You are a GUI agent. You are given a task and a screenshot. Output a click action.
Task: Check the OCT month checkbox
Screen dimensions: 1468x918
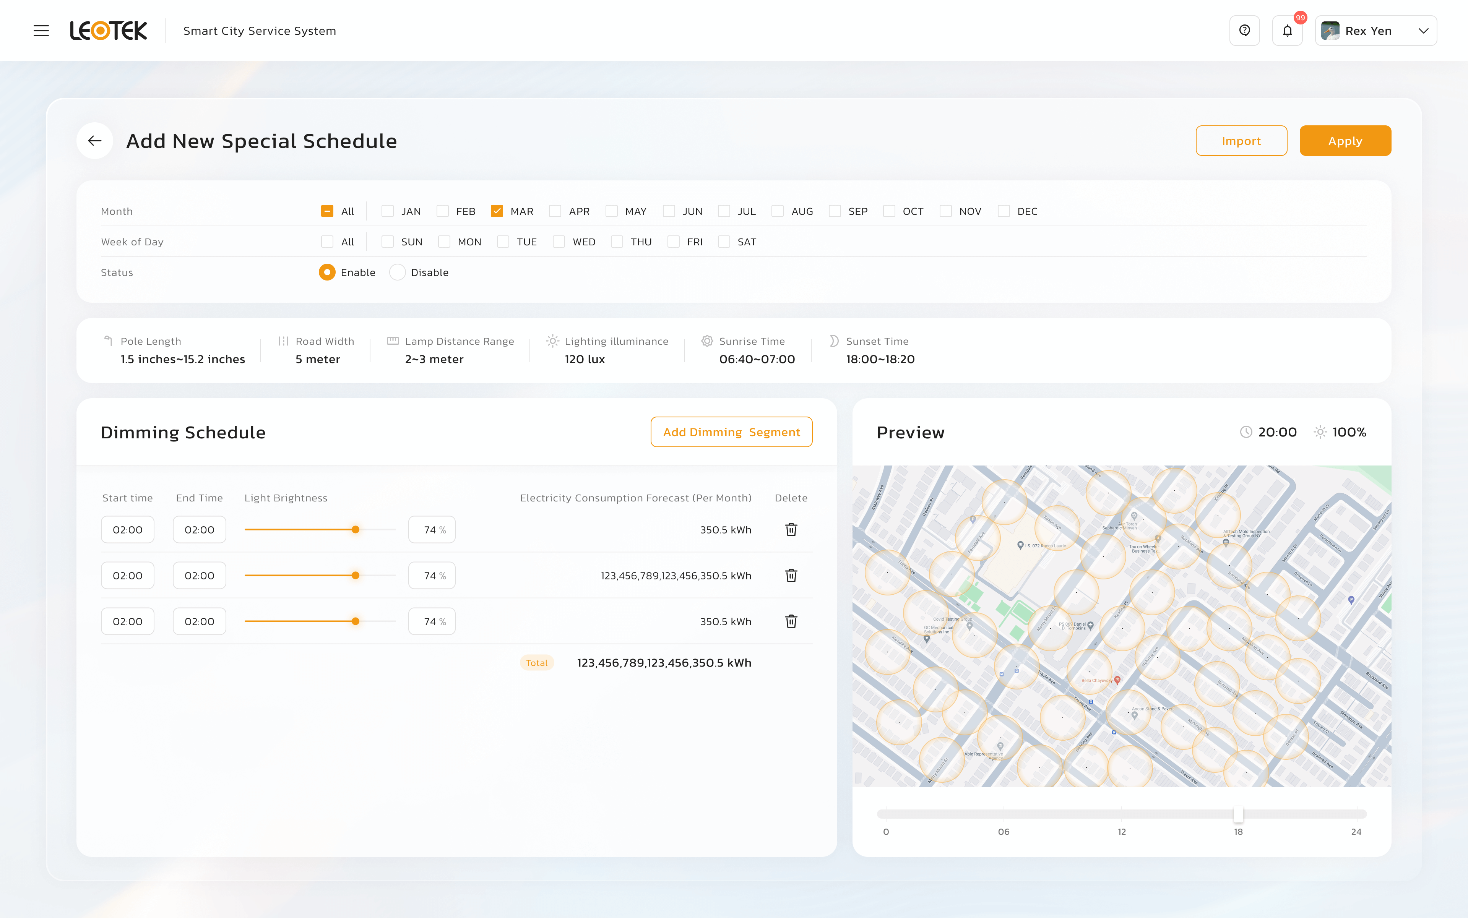[888, 211]
